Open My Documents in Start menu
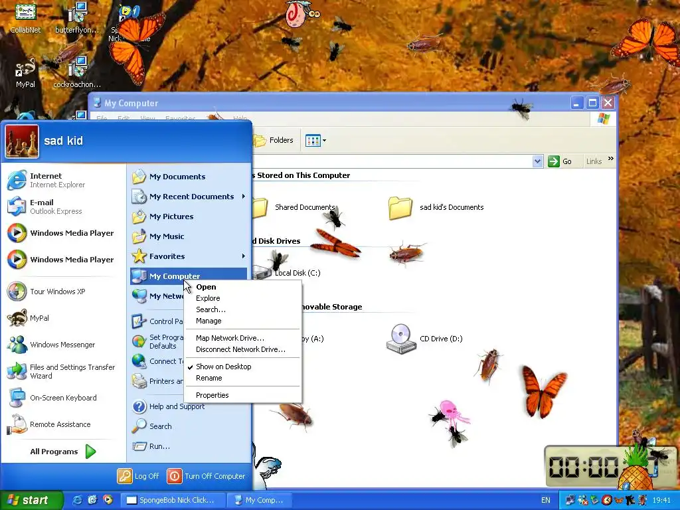The image size is (680, 510). click(x=189, y=177)
